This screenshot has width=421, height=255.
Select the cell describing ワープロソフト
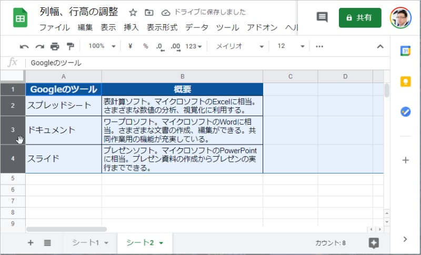tap(182, 130)
